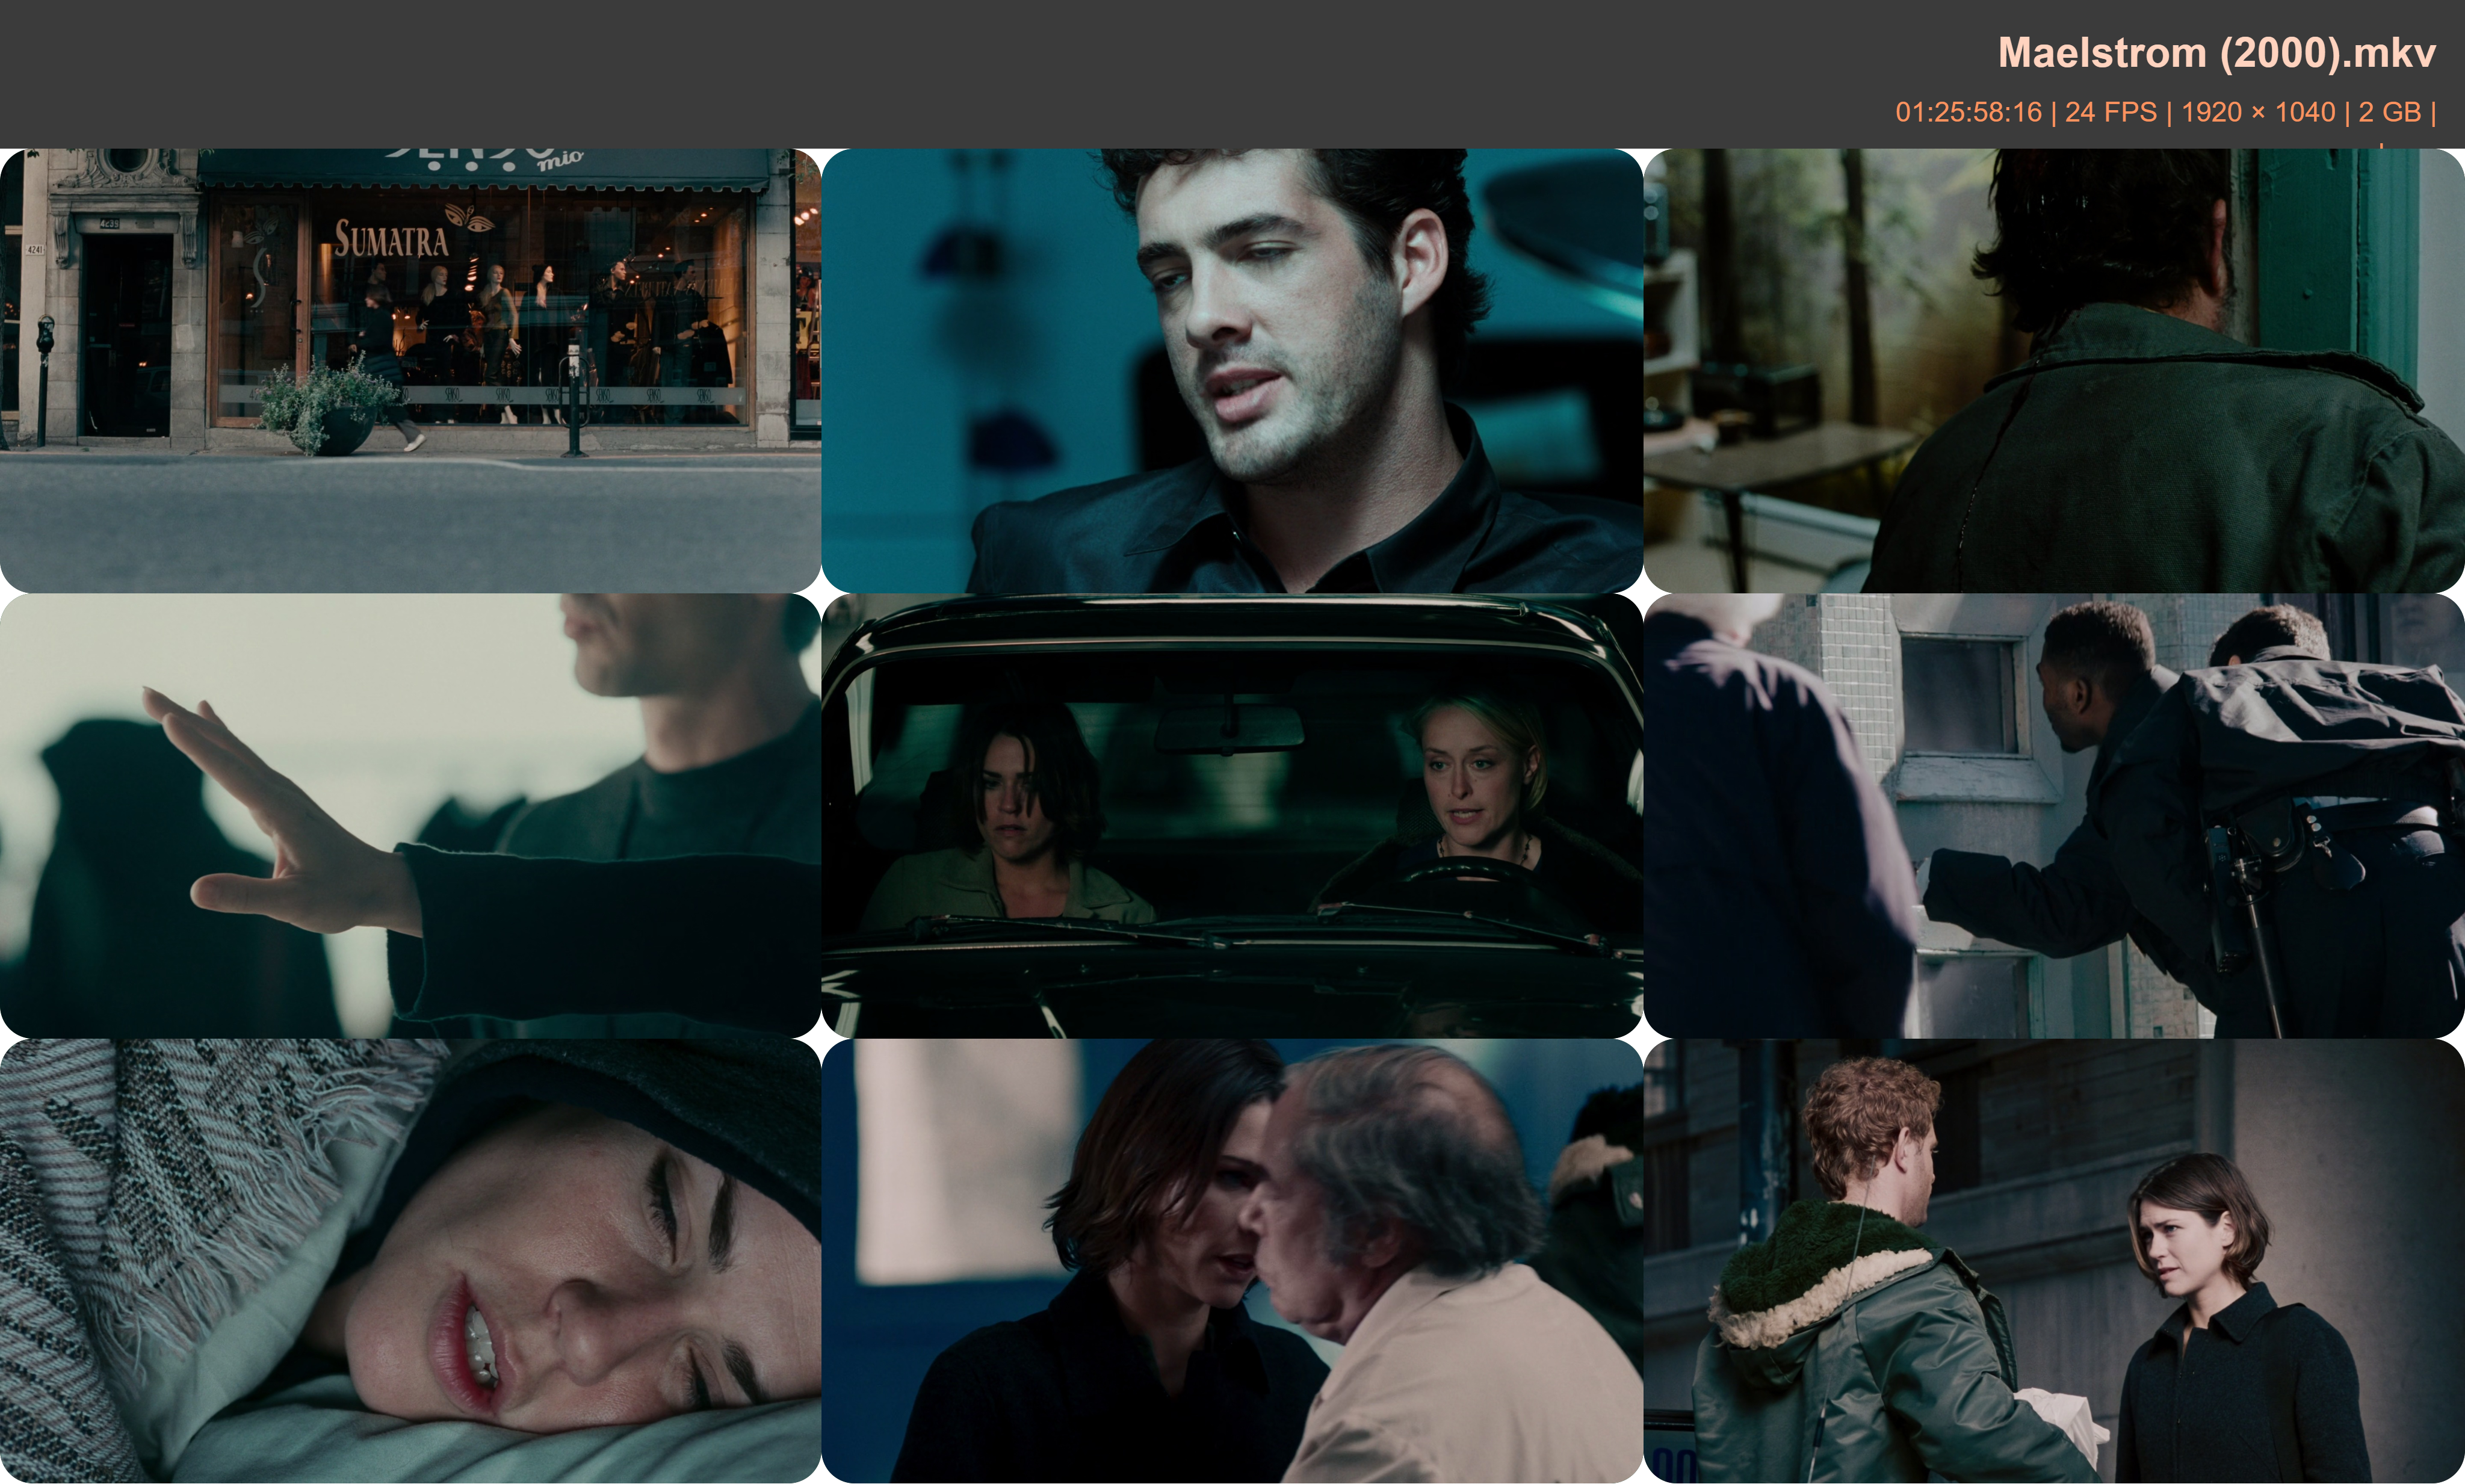This screenshot has height=1484, width=2465.
Task: Select the thumbnail of men at window
Action: [x=2054, y=815]
